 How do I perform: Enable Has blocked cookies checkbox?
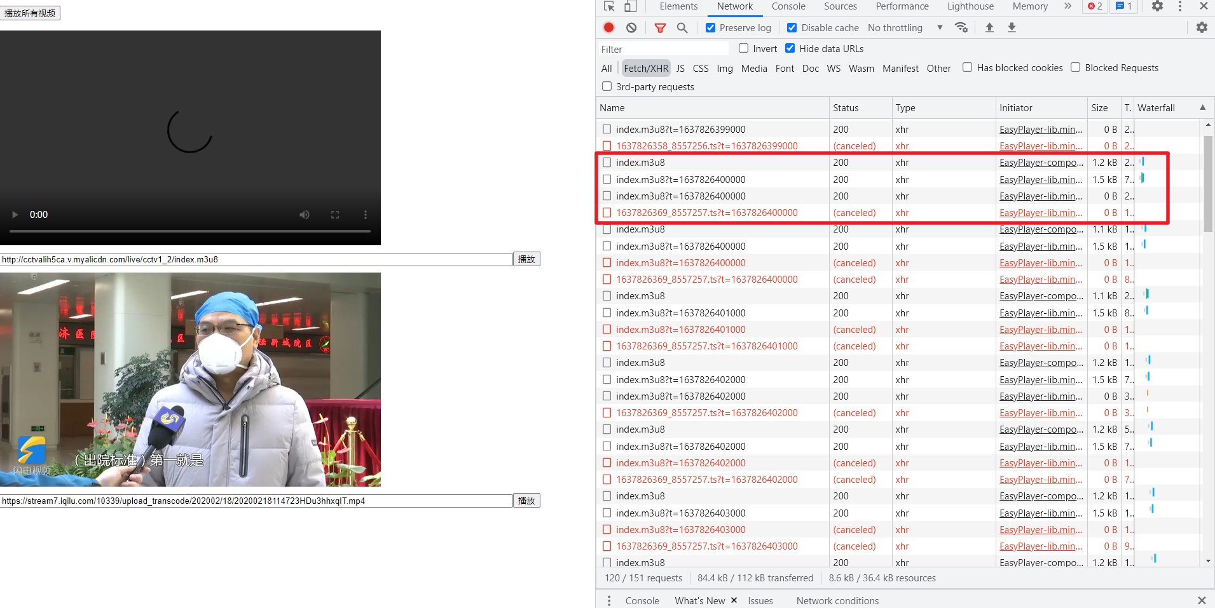click(x=967, y=67)
